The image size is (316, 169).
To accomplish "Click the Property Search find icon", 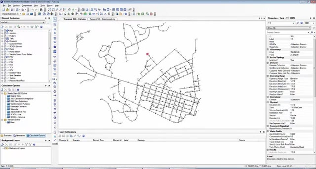I will 312,33.
